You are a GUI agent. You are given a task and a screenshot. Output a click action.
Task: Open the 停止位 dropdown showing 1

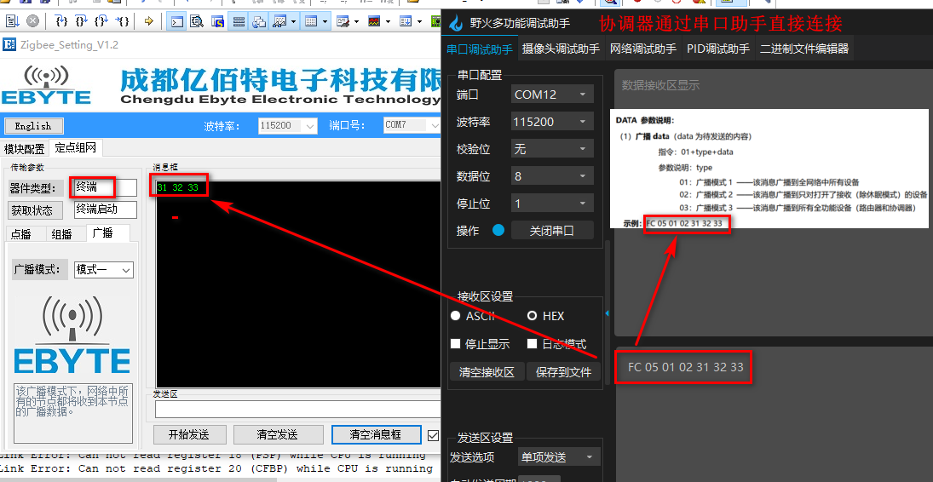[552, 204]
